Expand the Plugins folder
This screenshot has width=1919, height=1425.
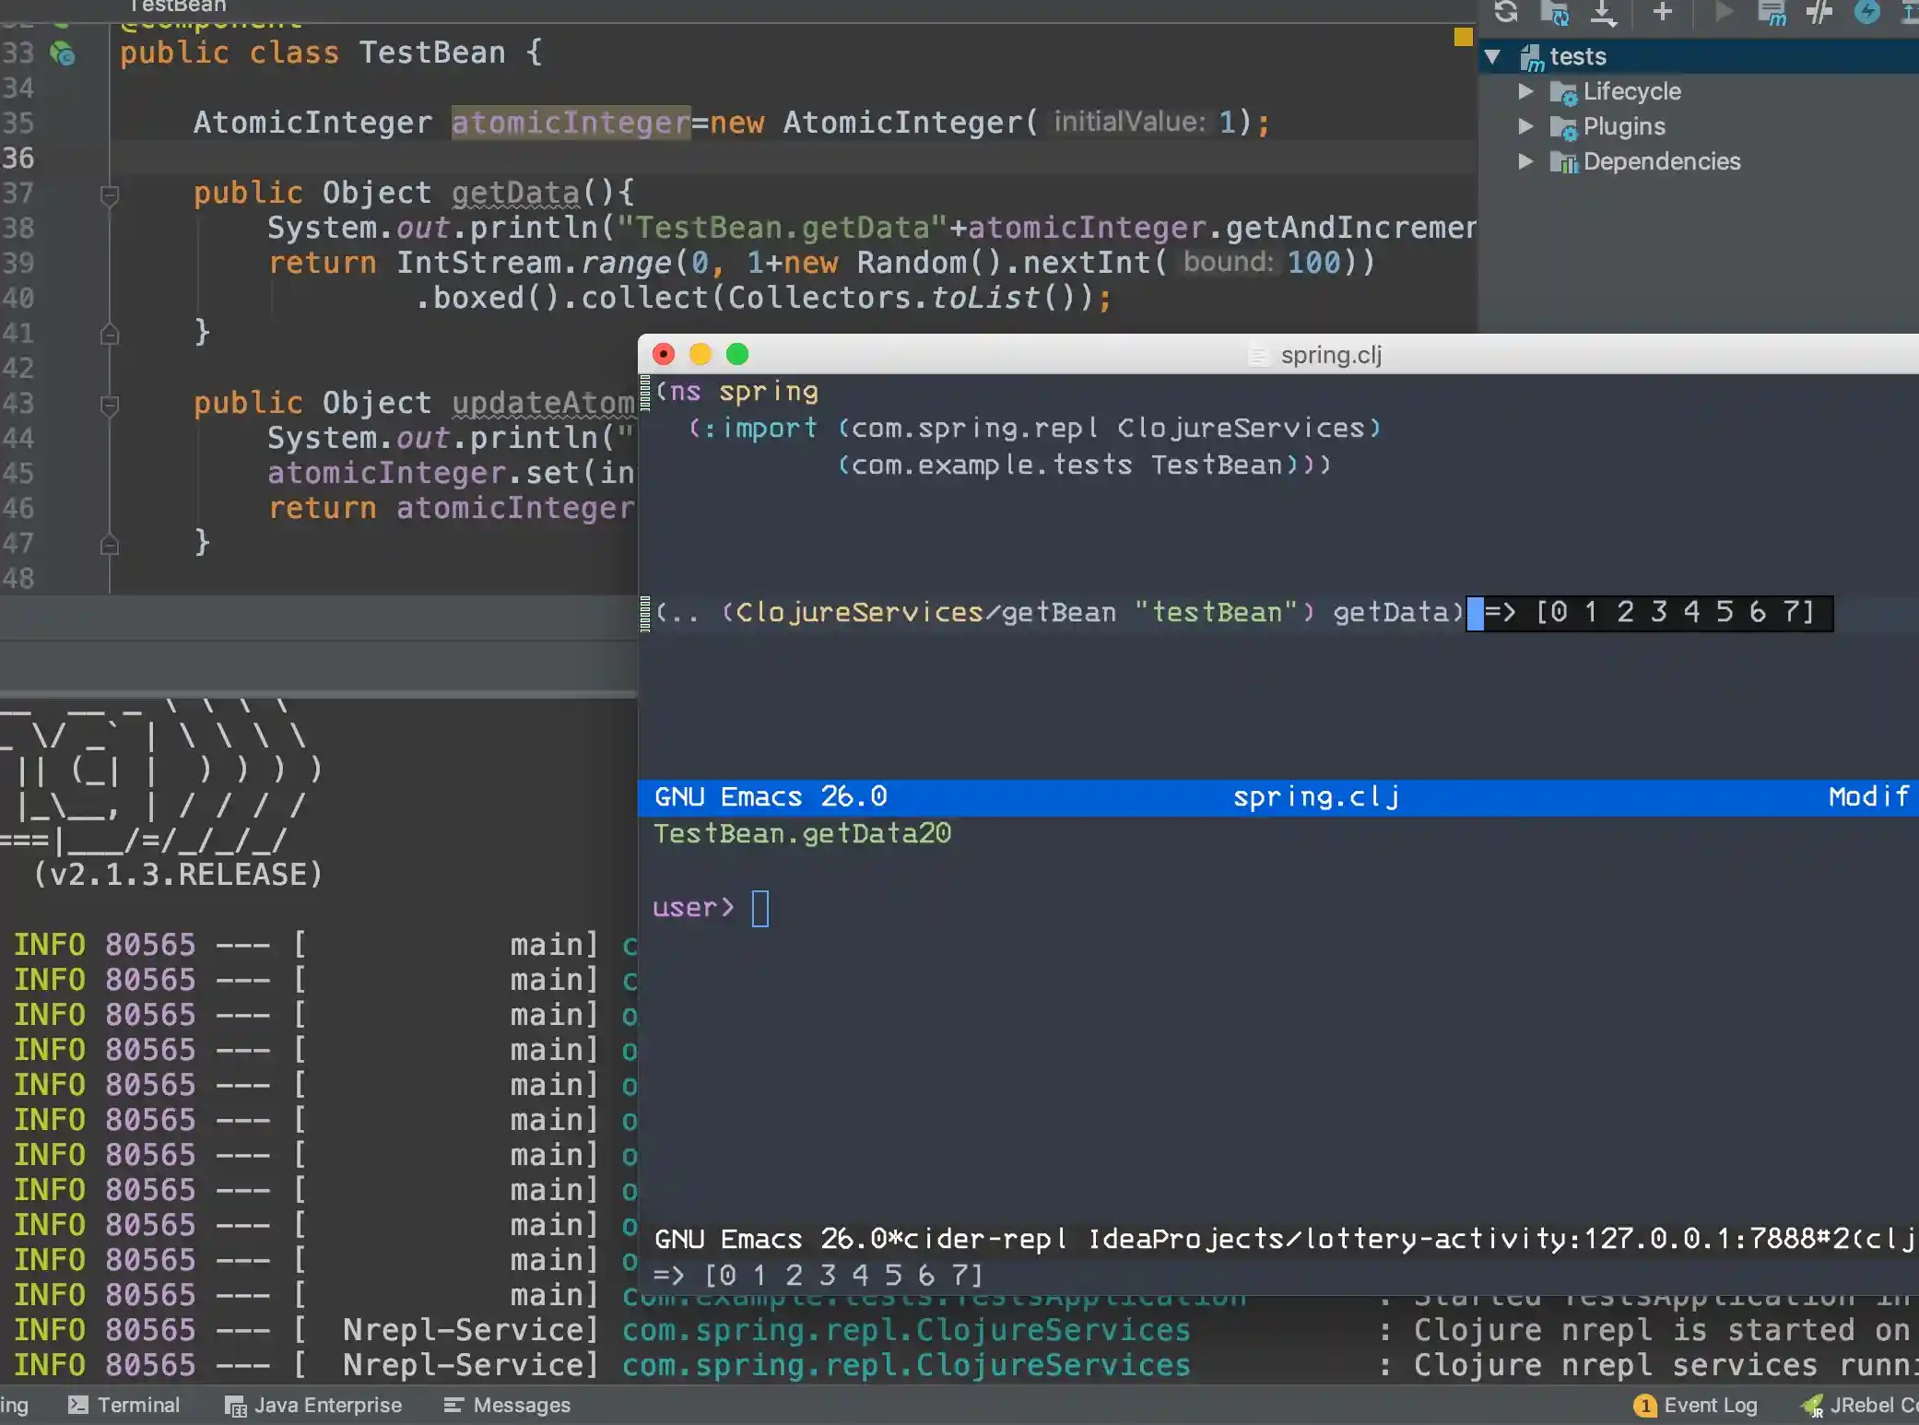tap(1525, 126)
